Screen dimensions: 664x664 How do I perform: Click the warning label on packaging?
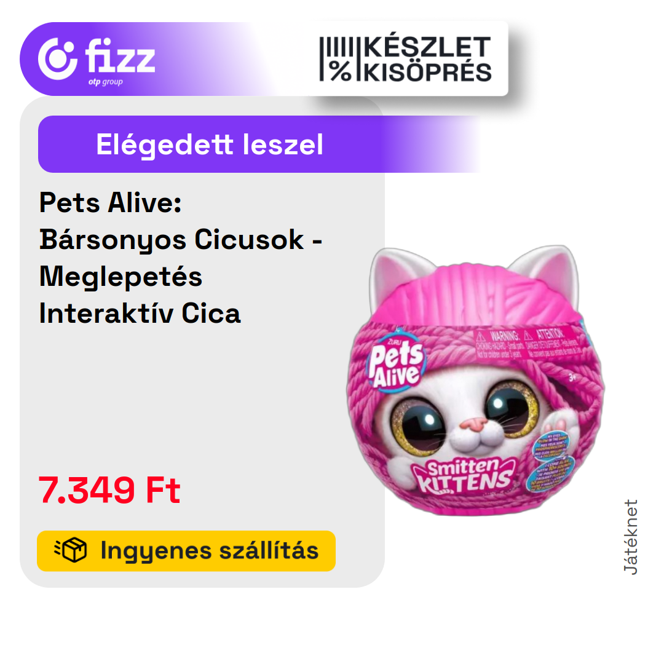[x=528, y=342]
